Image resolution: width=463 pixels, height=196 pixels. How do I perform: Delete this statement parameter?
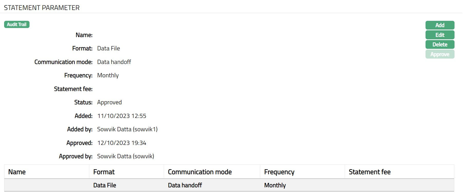[x=440, y=44]
